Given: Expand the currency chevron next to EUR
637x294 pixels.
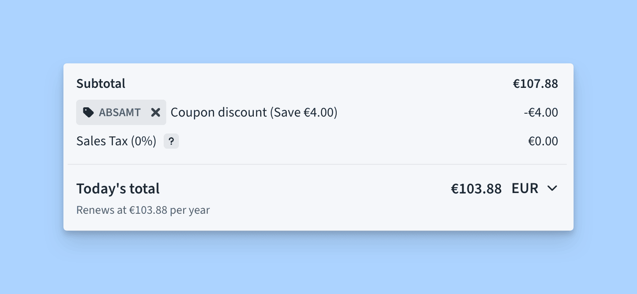Looking at the screenshot, I should 552,188.
